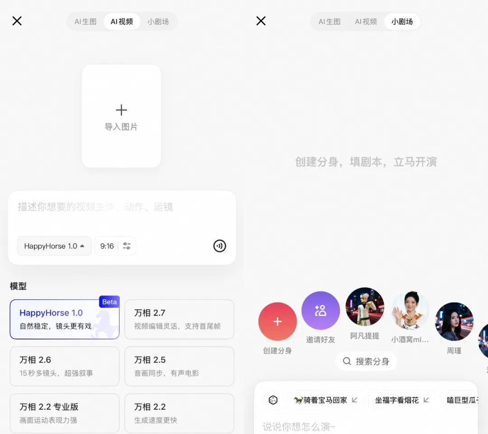
Task: Close the AI video panel on left
Action: pyautogui.click(x=17, y=21)
